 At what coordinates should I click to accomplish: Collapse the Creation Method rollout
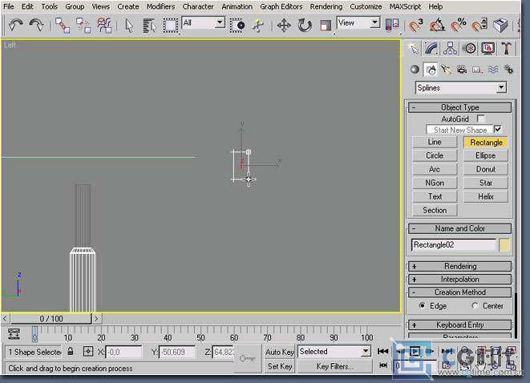click(459, 292)
